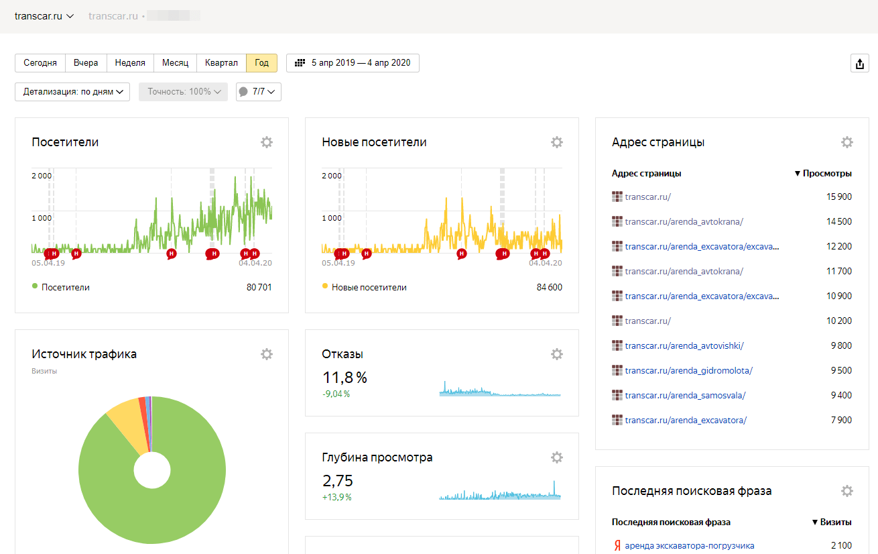Select the Сегодня period tab
Screen dimensions: 878x554
click(x=40, y=63)
